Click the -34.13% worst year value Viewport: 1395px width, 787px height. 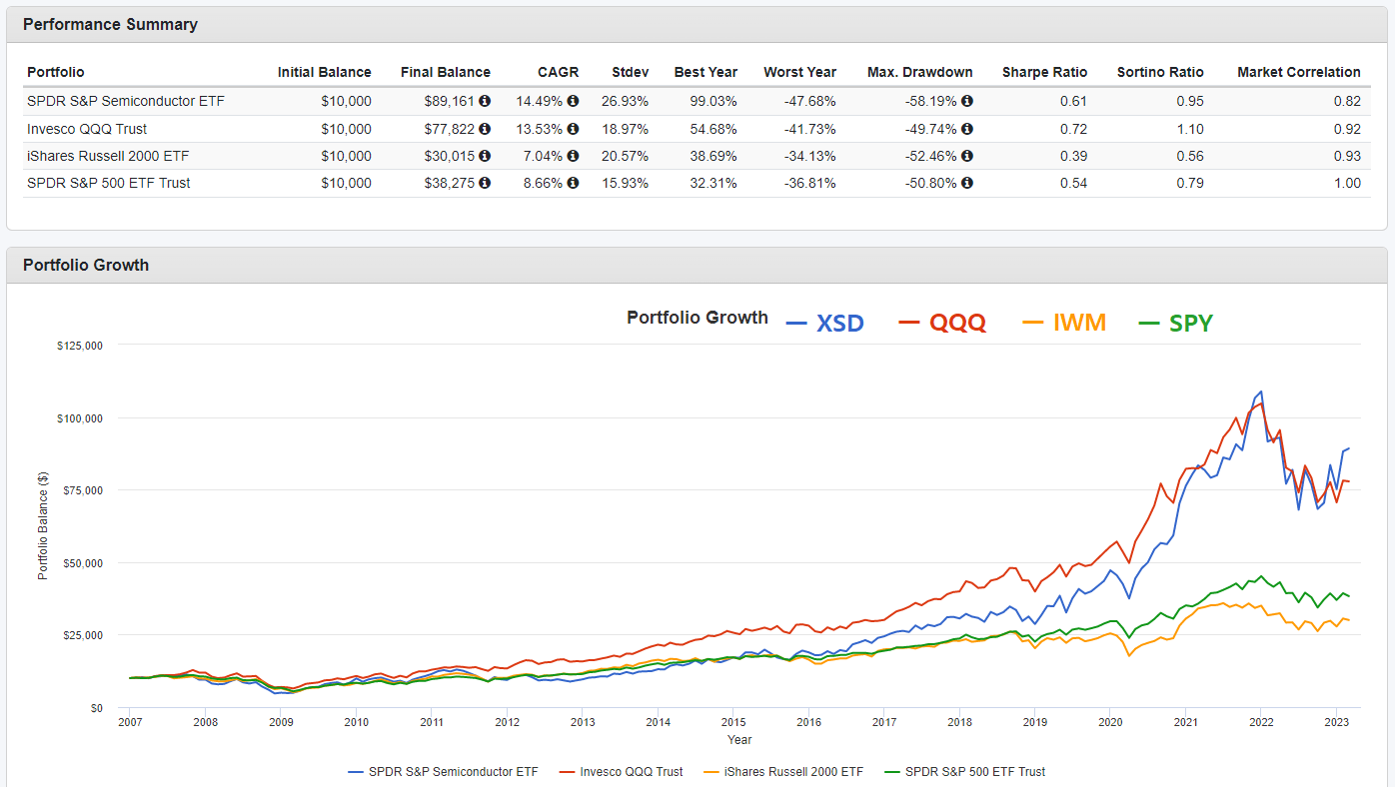coord(810,156)
